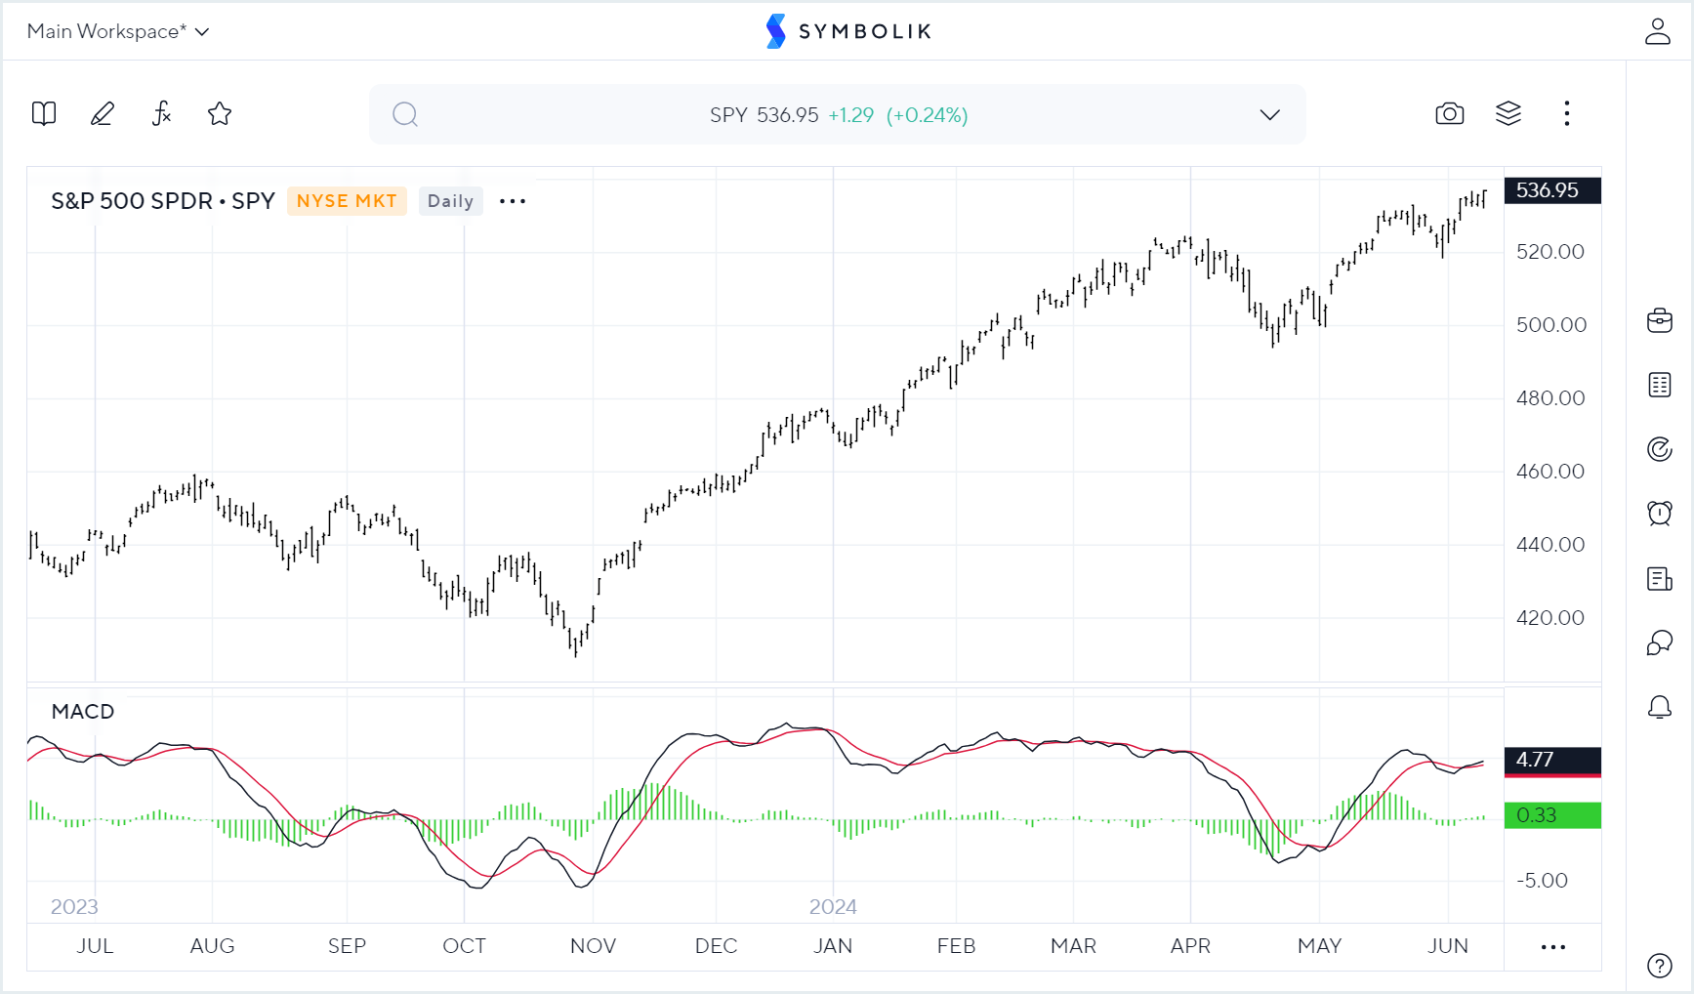Click the green 0.33 histogram value label
The height and width of the screenshot is (994, 1694).
pyautogui.click(x=1552, y=815)
